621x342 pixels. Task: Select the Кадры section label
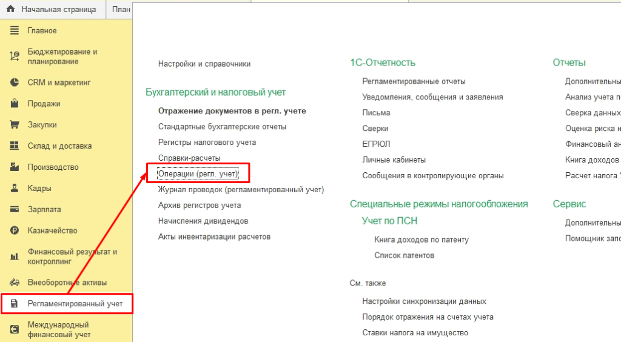pyautogui.click(x=39, y=189)
